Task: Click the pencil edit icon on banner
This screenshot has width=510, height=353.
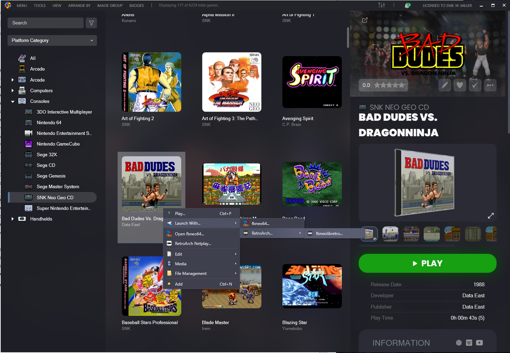Action: coord(445,85)
